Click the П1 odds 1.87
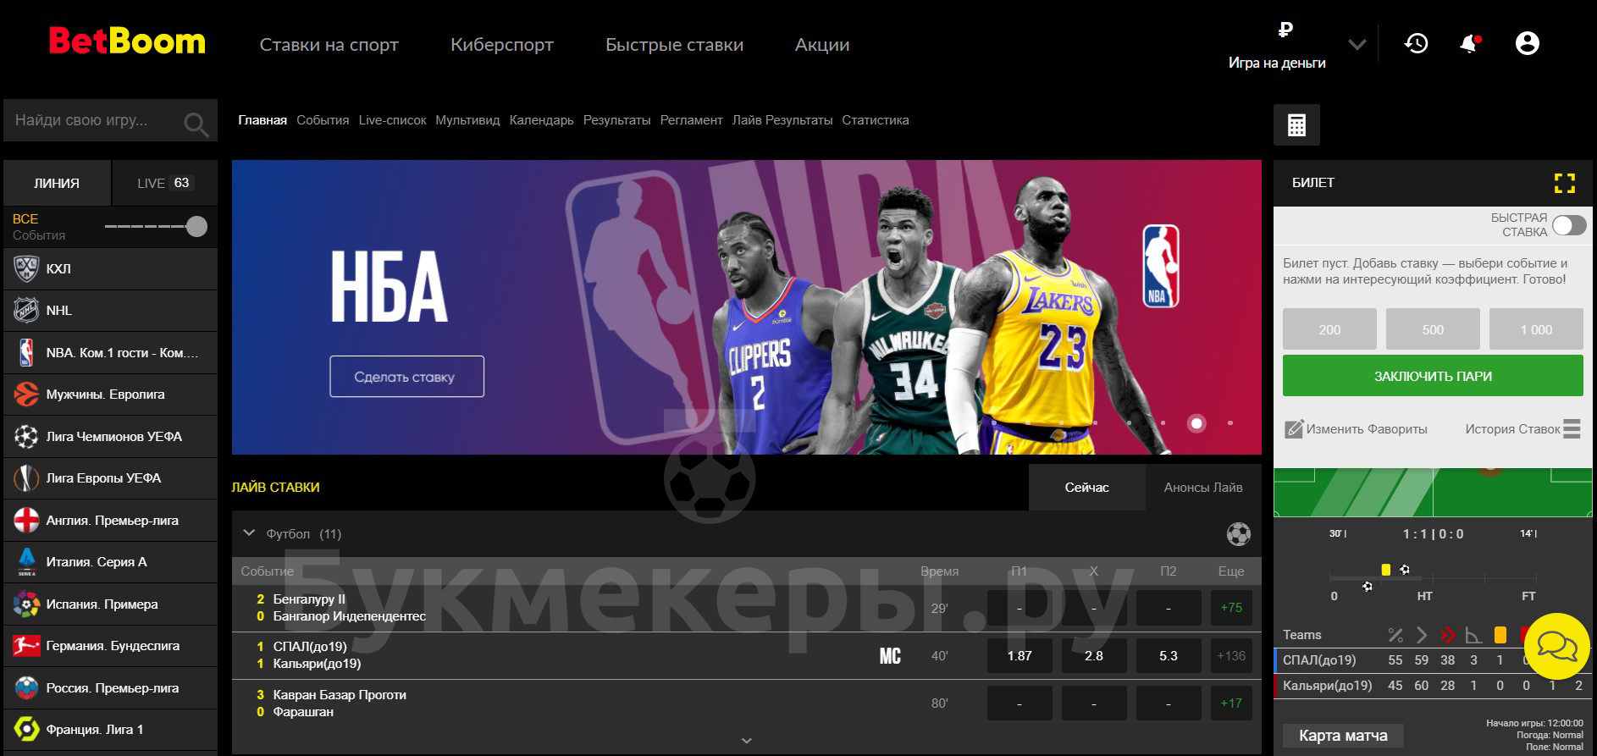1597x756 pixels. tap(1020, 656)
